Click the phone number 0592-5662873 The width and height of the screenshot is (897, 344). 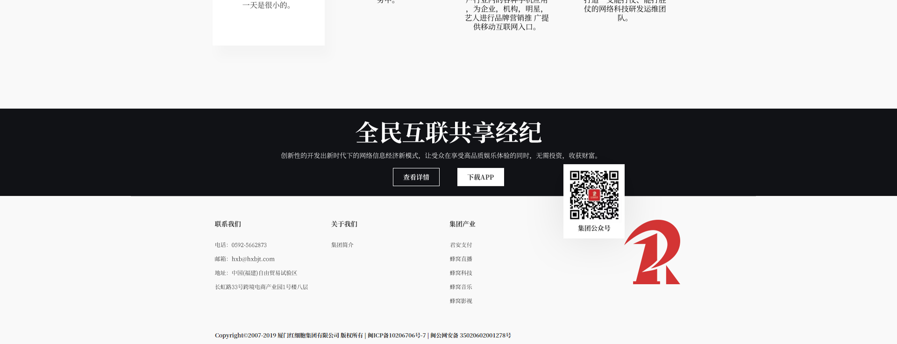click(249, 245)
